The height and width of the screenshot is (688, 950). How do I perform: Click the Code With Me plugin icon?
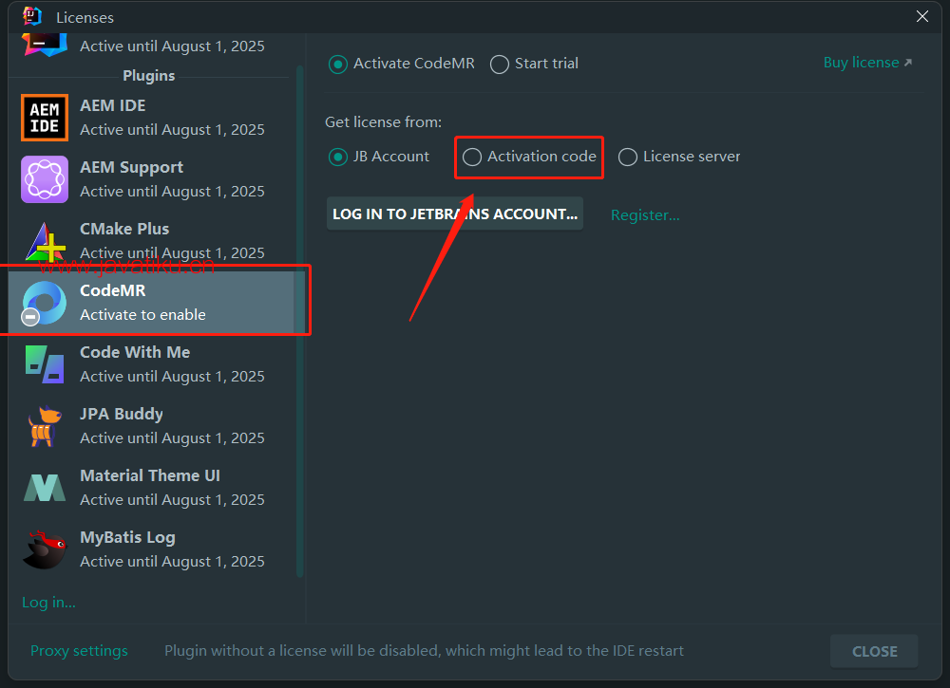point(45,364)
